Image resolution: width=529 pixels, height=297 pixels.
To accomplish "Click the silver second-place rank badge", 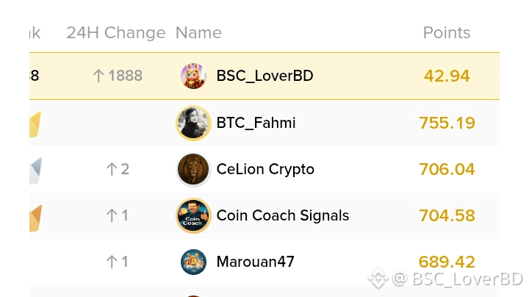I will 35,171.
